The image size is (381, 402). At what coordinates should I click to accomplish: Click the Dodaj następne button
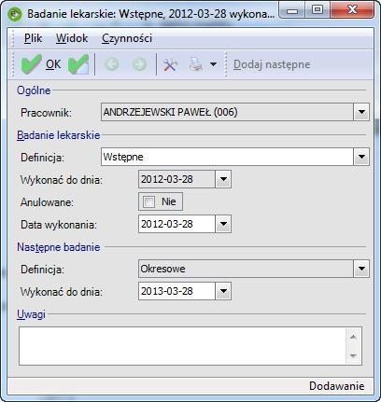(272, 64)
